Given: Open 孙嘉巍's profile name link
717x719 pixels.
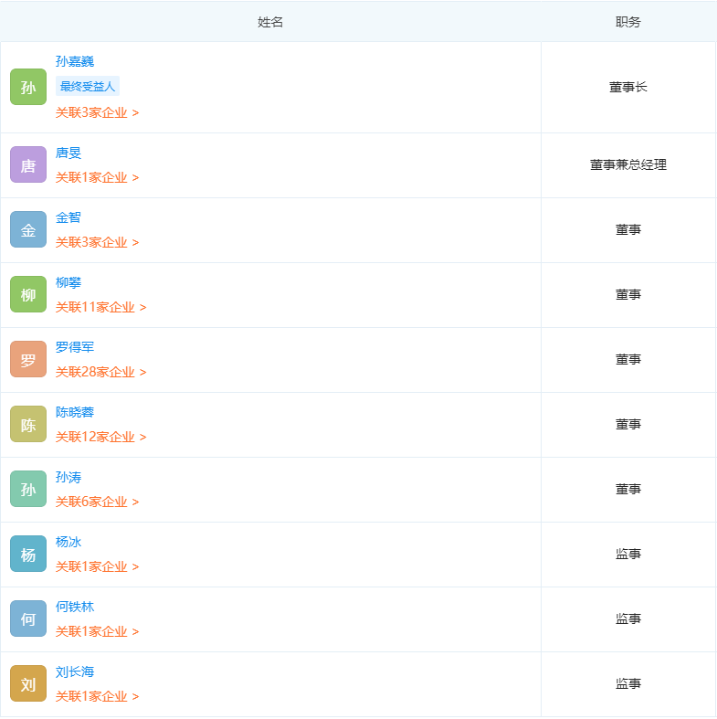Looking at the screenshot, I should 75,61.
